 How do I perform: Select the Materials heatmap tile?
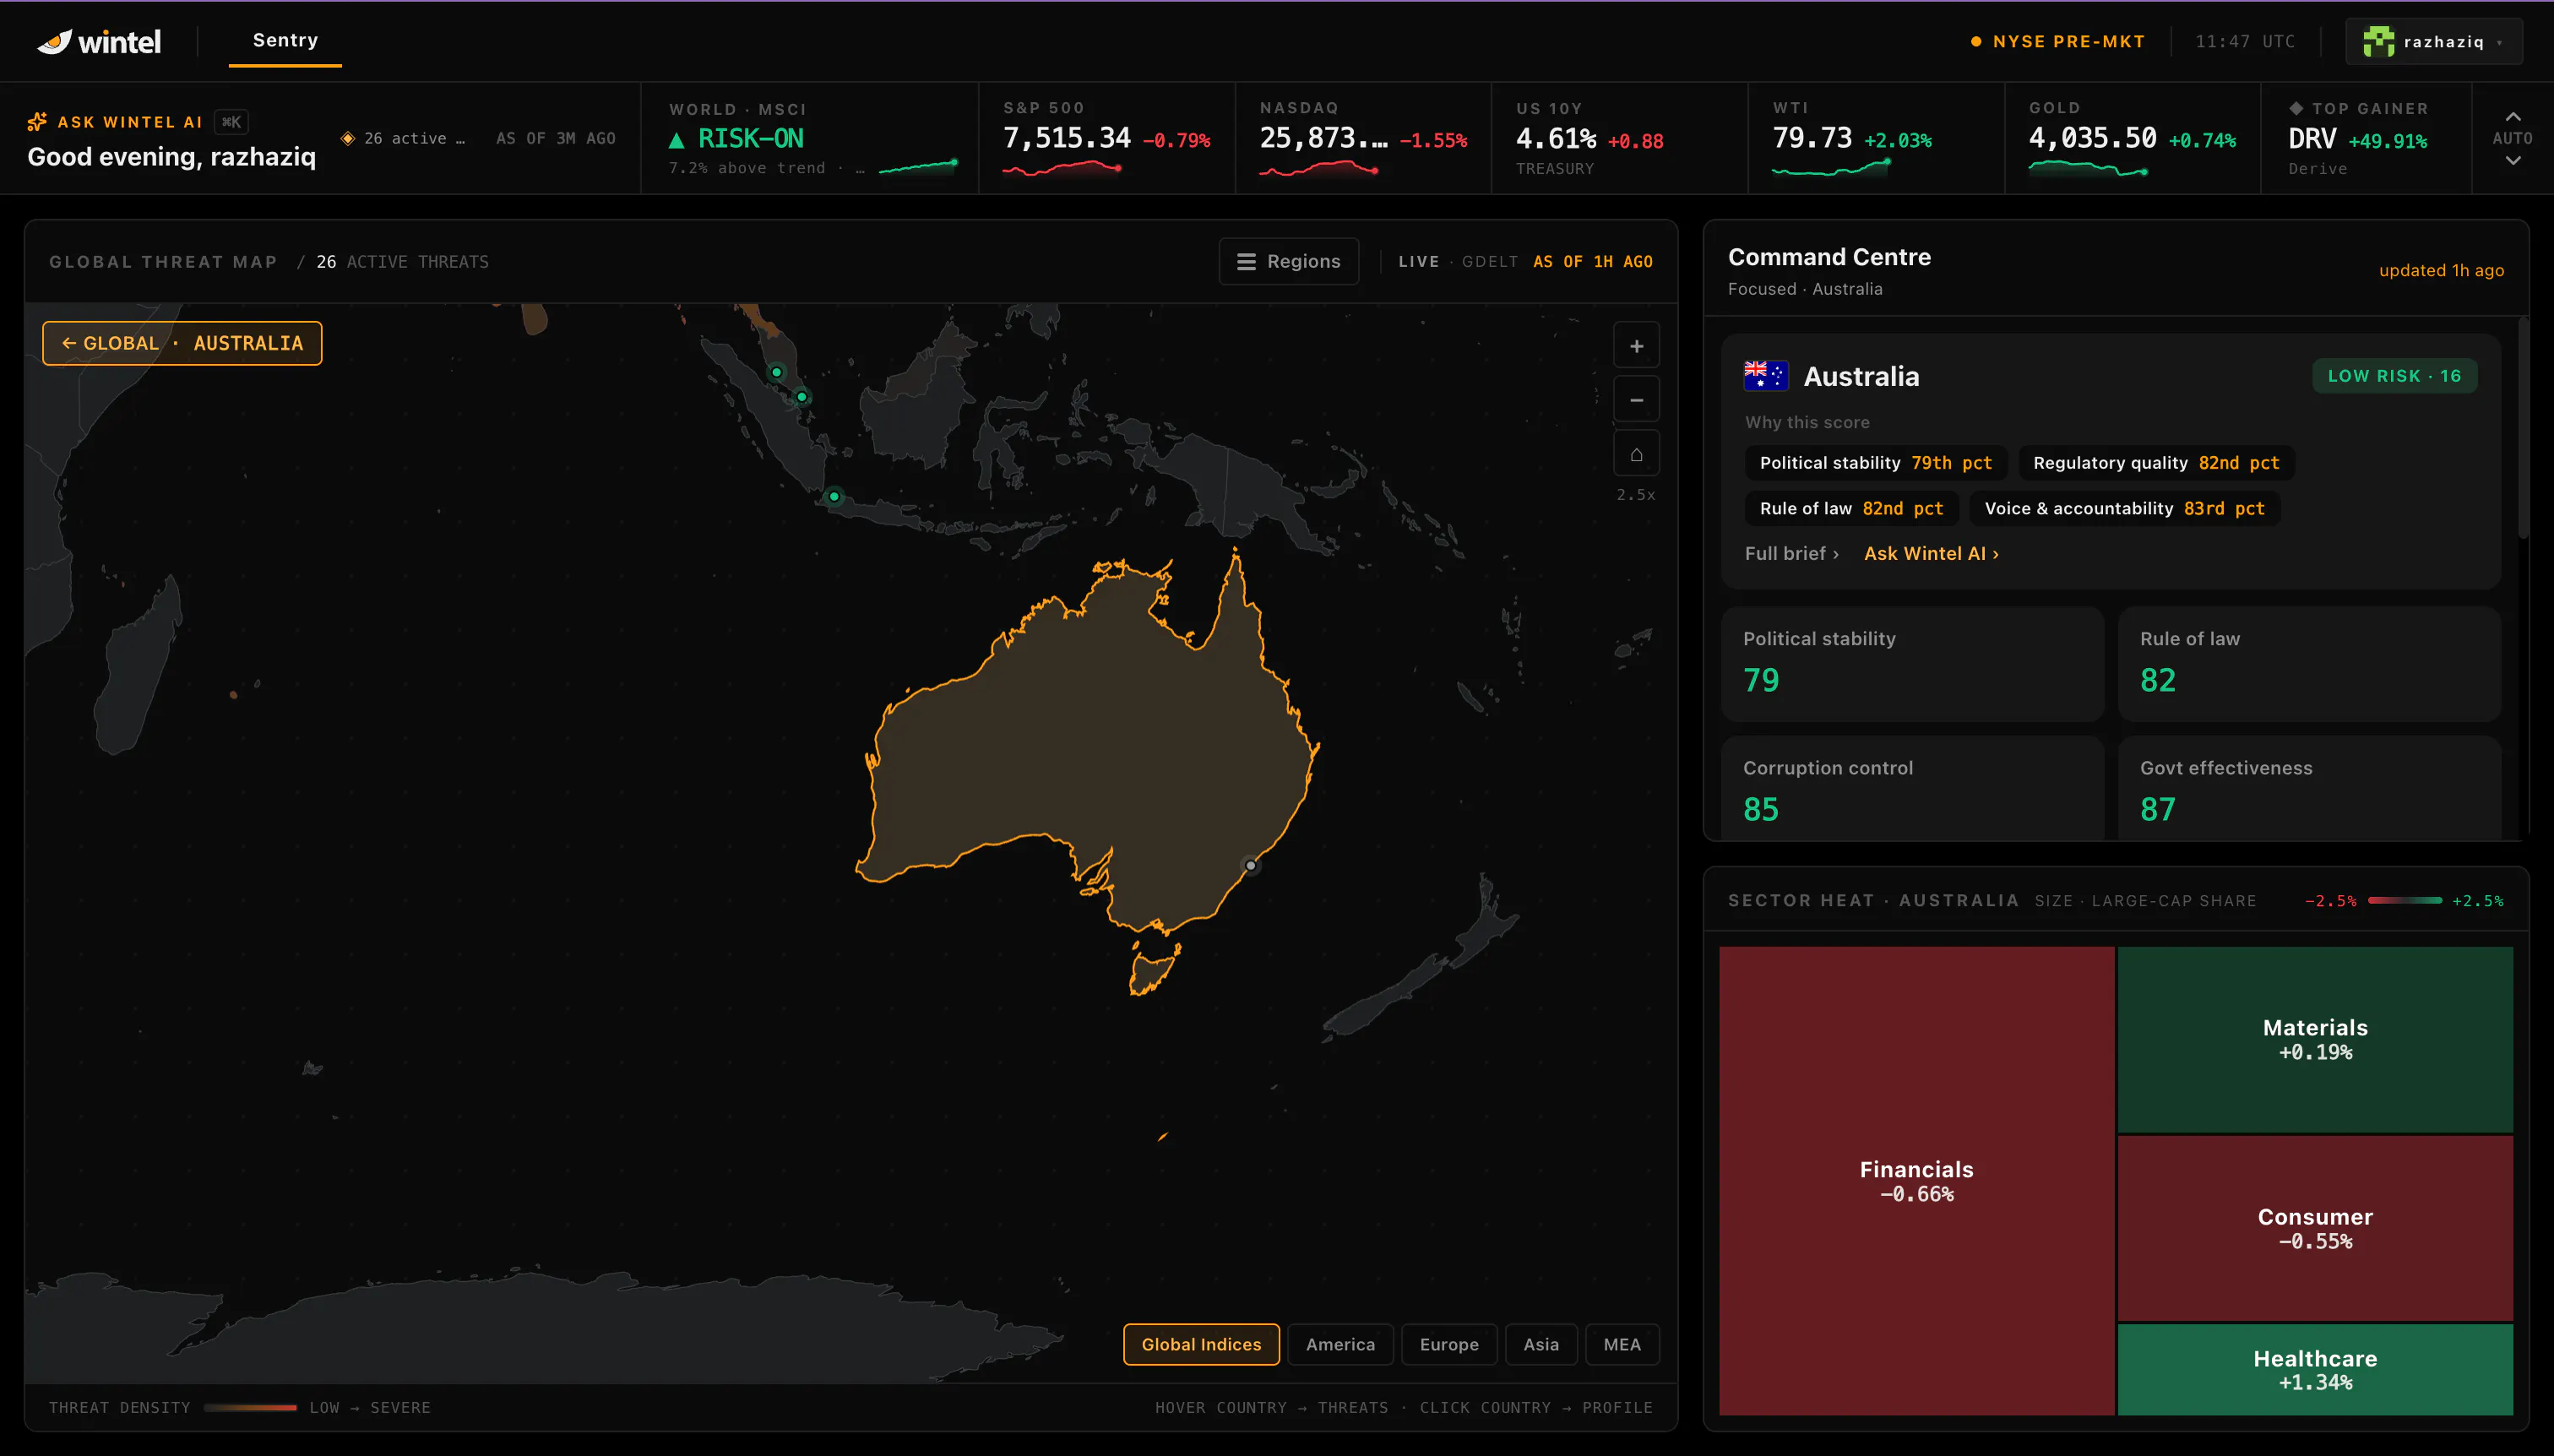[2315, 1039]
